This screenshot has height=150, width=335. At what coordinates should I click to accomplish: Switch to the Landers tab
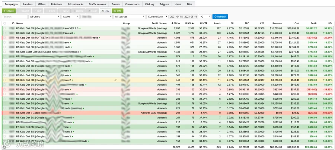pos(28,4)
